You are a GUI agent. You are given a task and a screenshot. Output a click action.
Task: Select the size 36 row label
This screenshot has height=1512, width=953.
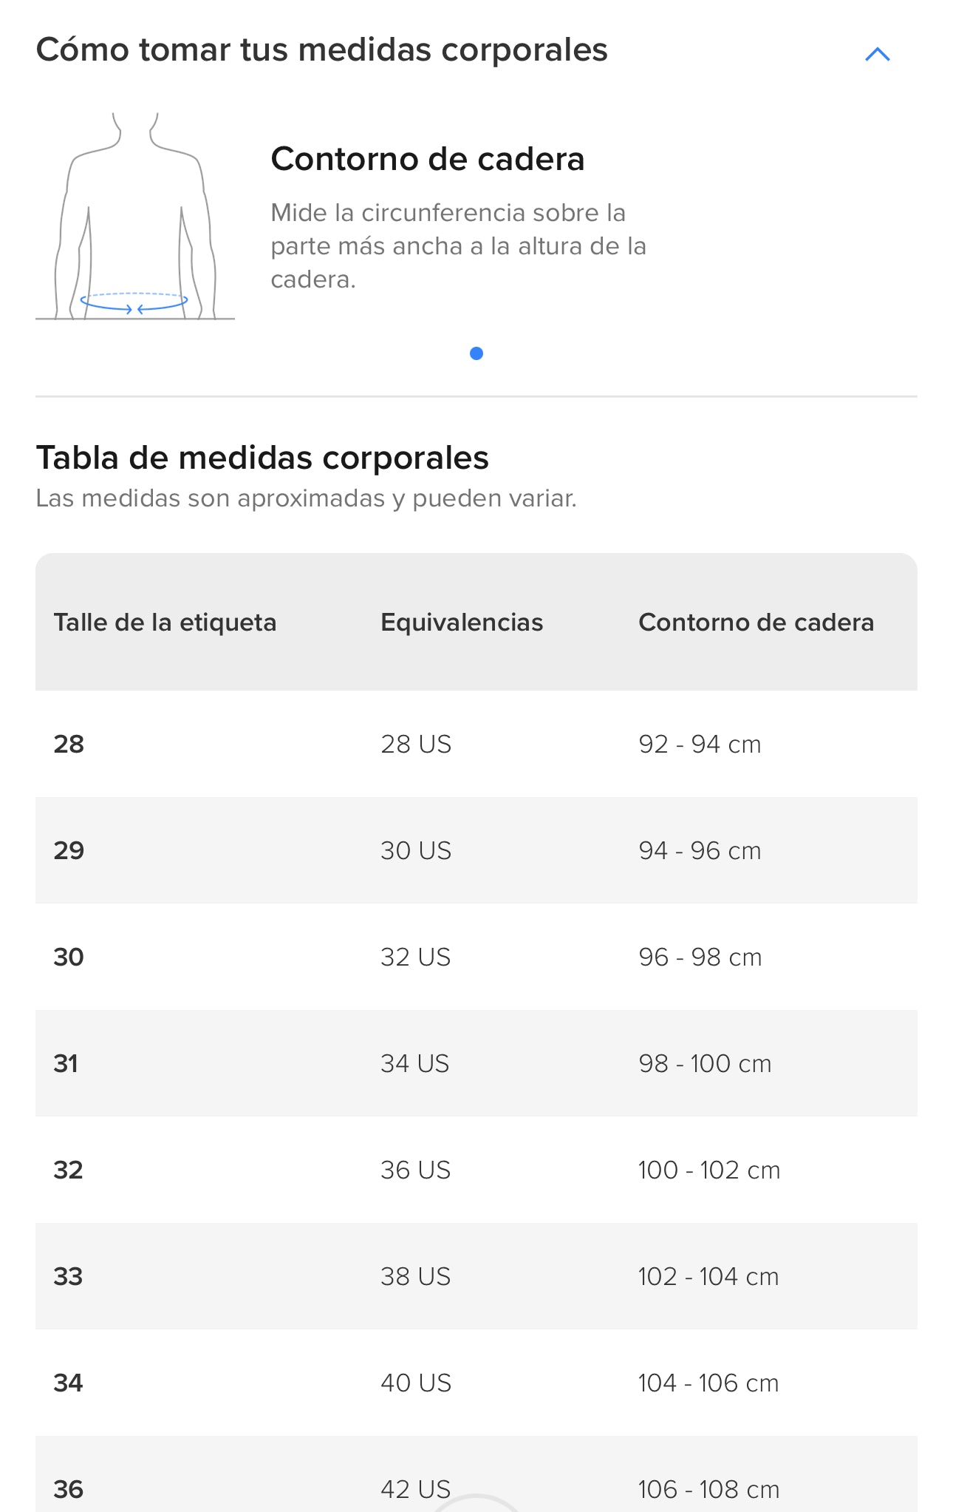(x=68, y=1488)
